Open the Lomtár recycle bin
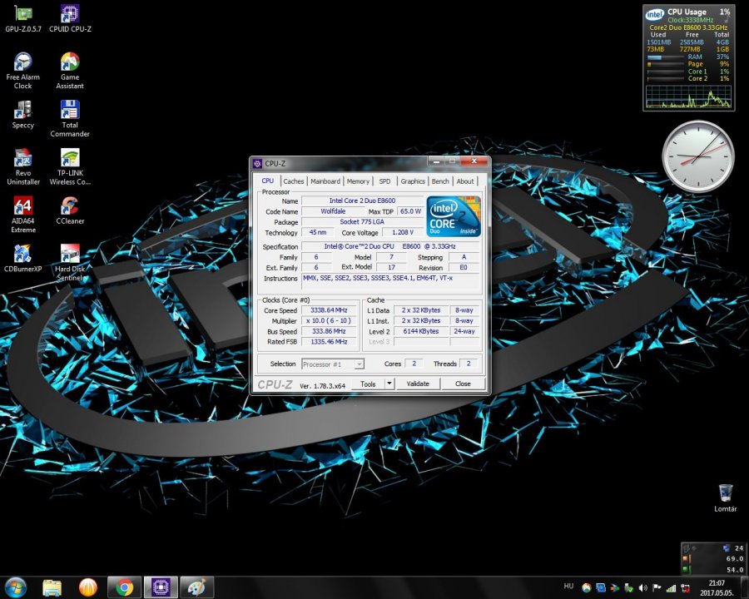The image size is (749, 599). tap(726, 494)
